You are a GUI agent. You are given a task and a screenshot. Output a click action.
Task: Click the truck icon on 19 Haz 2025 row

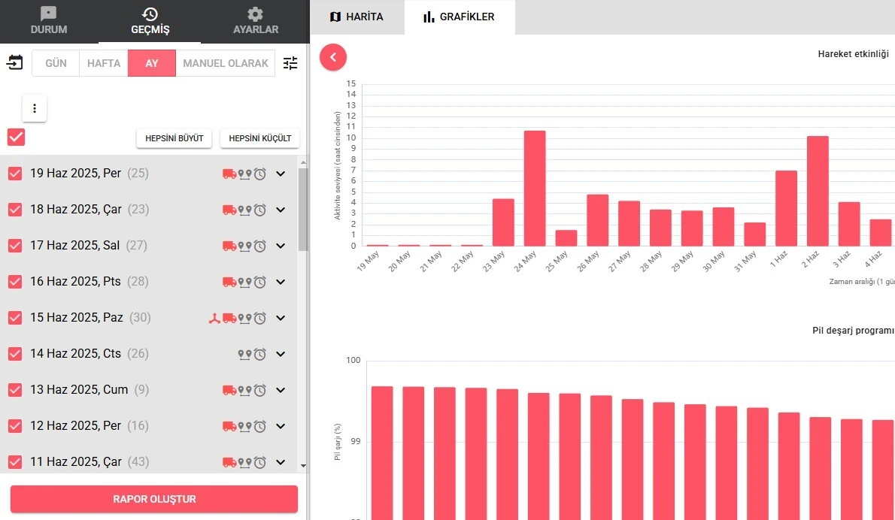tap(229, 174)
